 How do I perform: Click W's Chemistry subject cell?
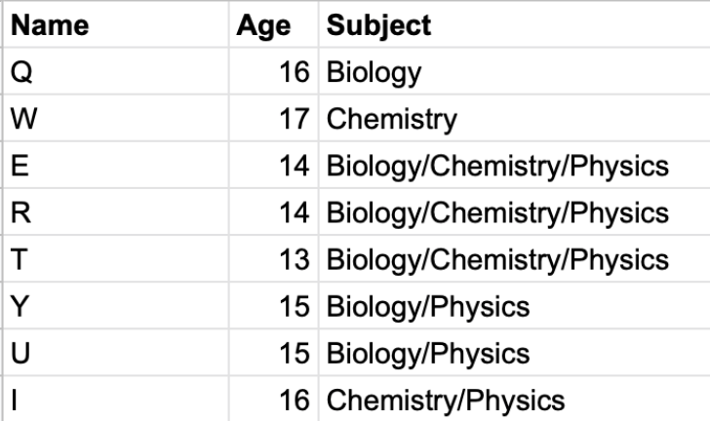[514, 118]
